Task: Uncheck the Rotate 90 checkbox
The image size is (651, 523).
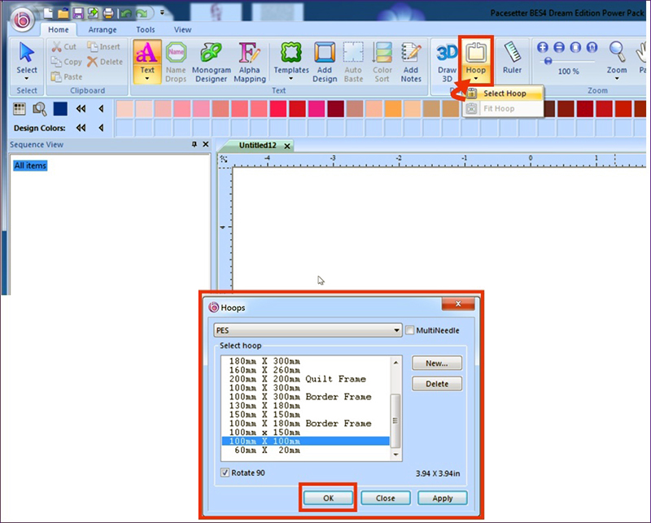Action: point(225,473)
